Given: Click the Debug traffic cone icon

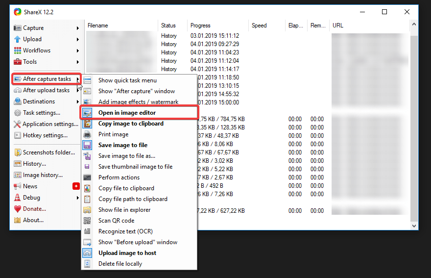Looking at the screenshot, I should point(18,198).
